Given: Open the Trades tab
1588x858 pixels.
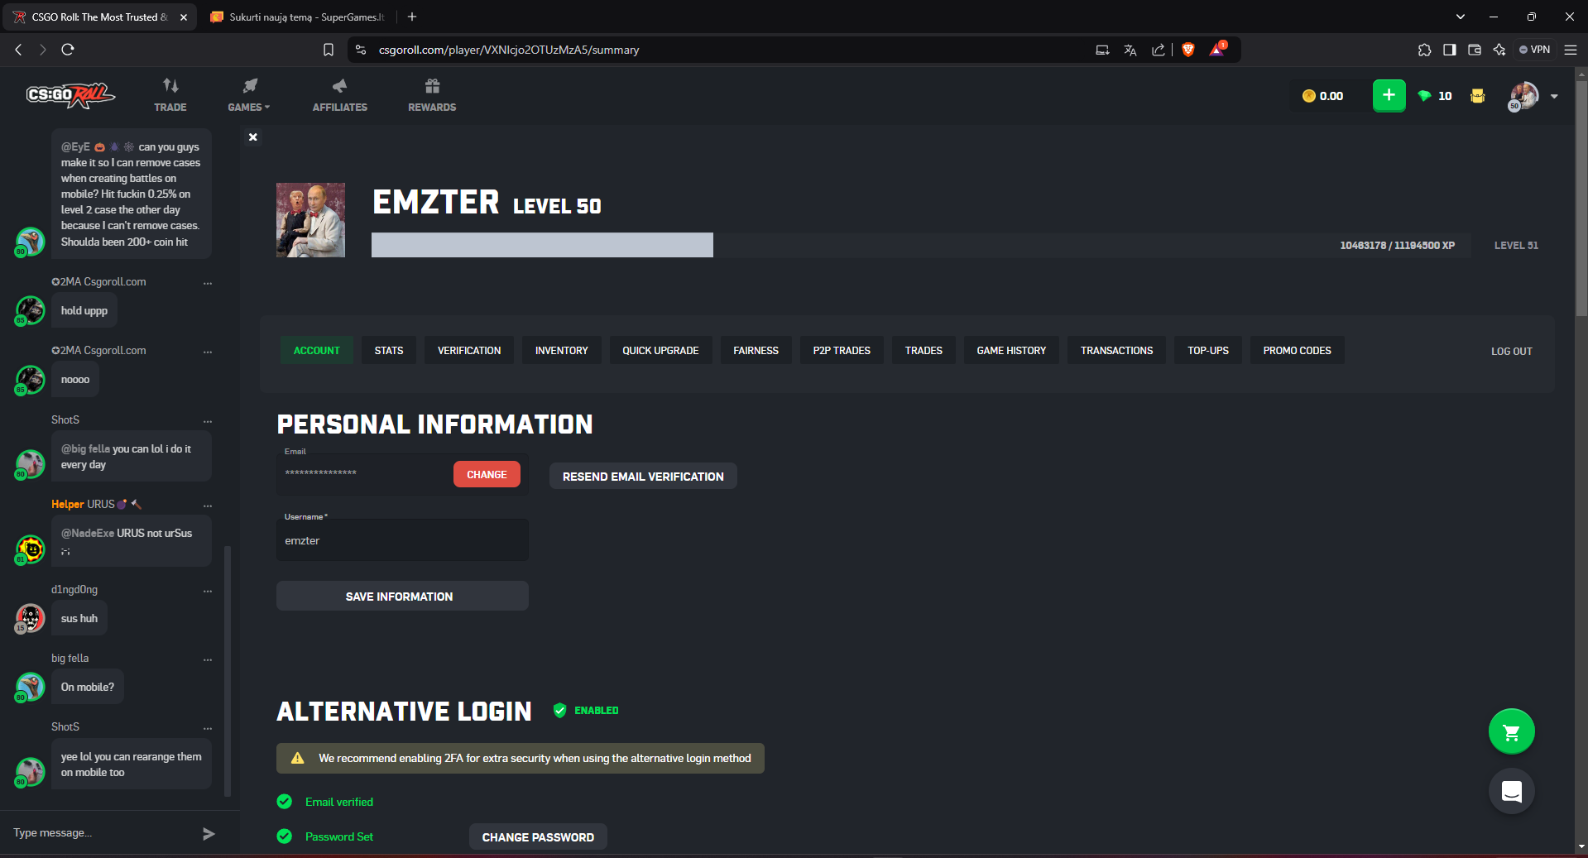Looking at the screenshot, I should (x=924, y=351).
